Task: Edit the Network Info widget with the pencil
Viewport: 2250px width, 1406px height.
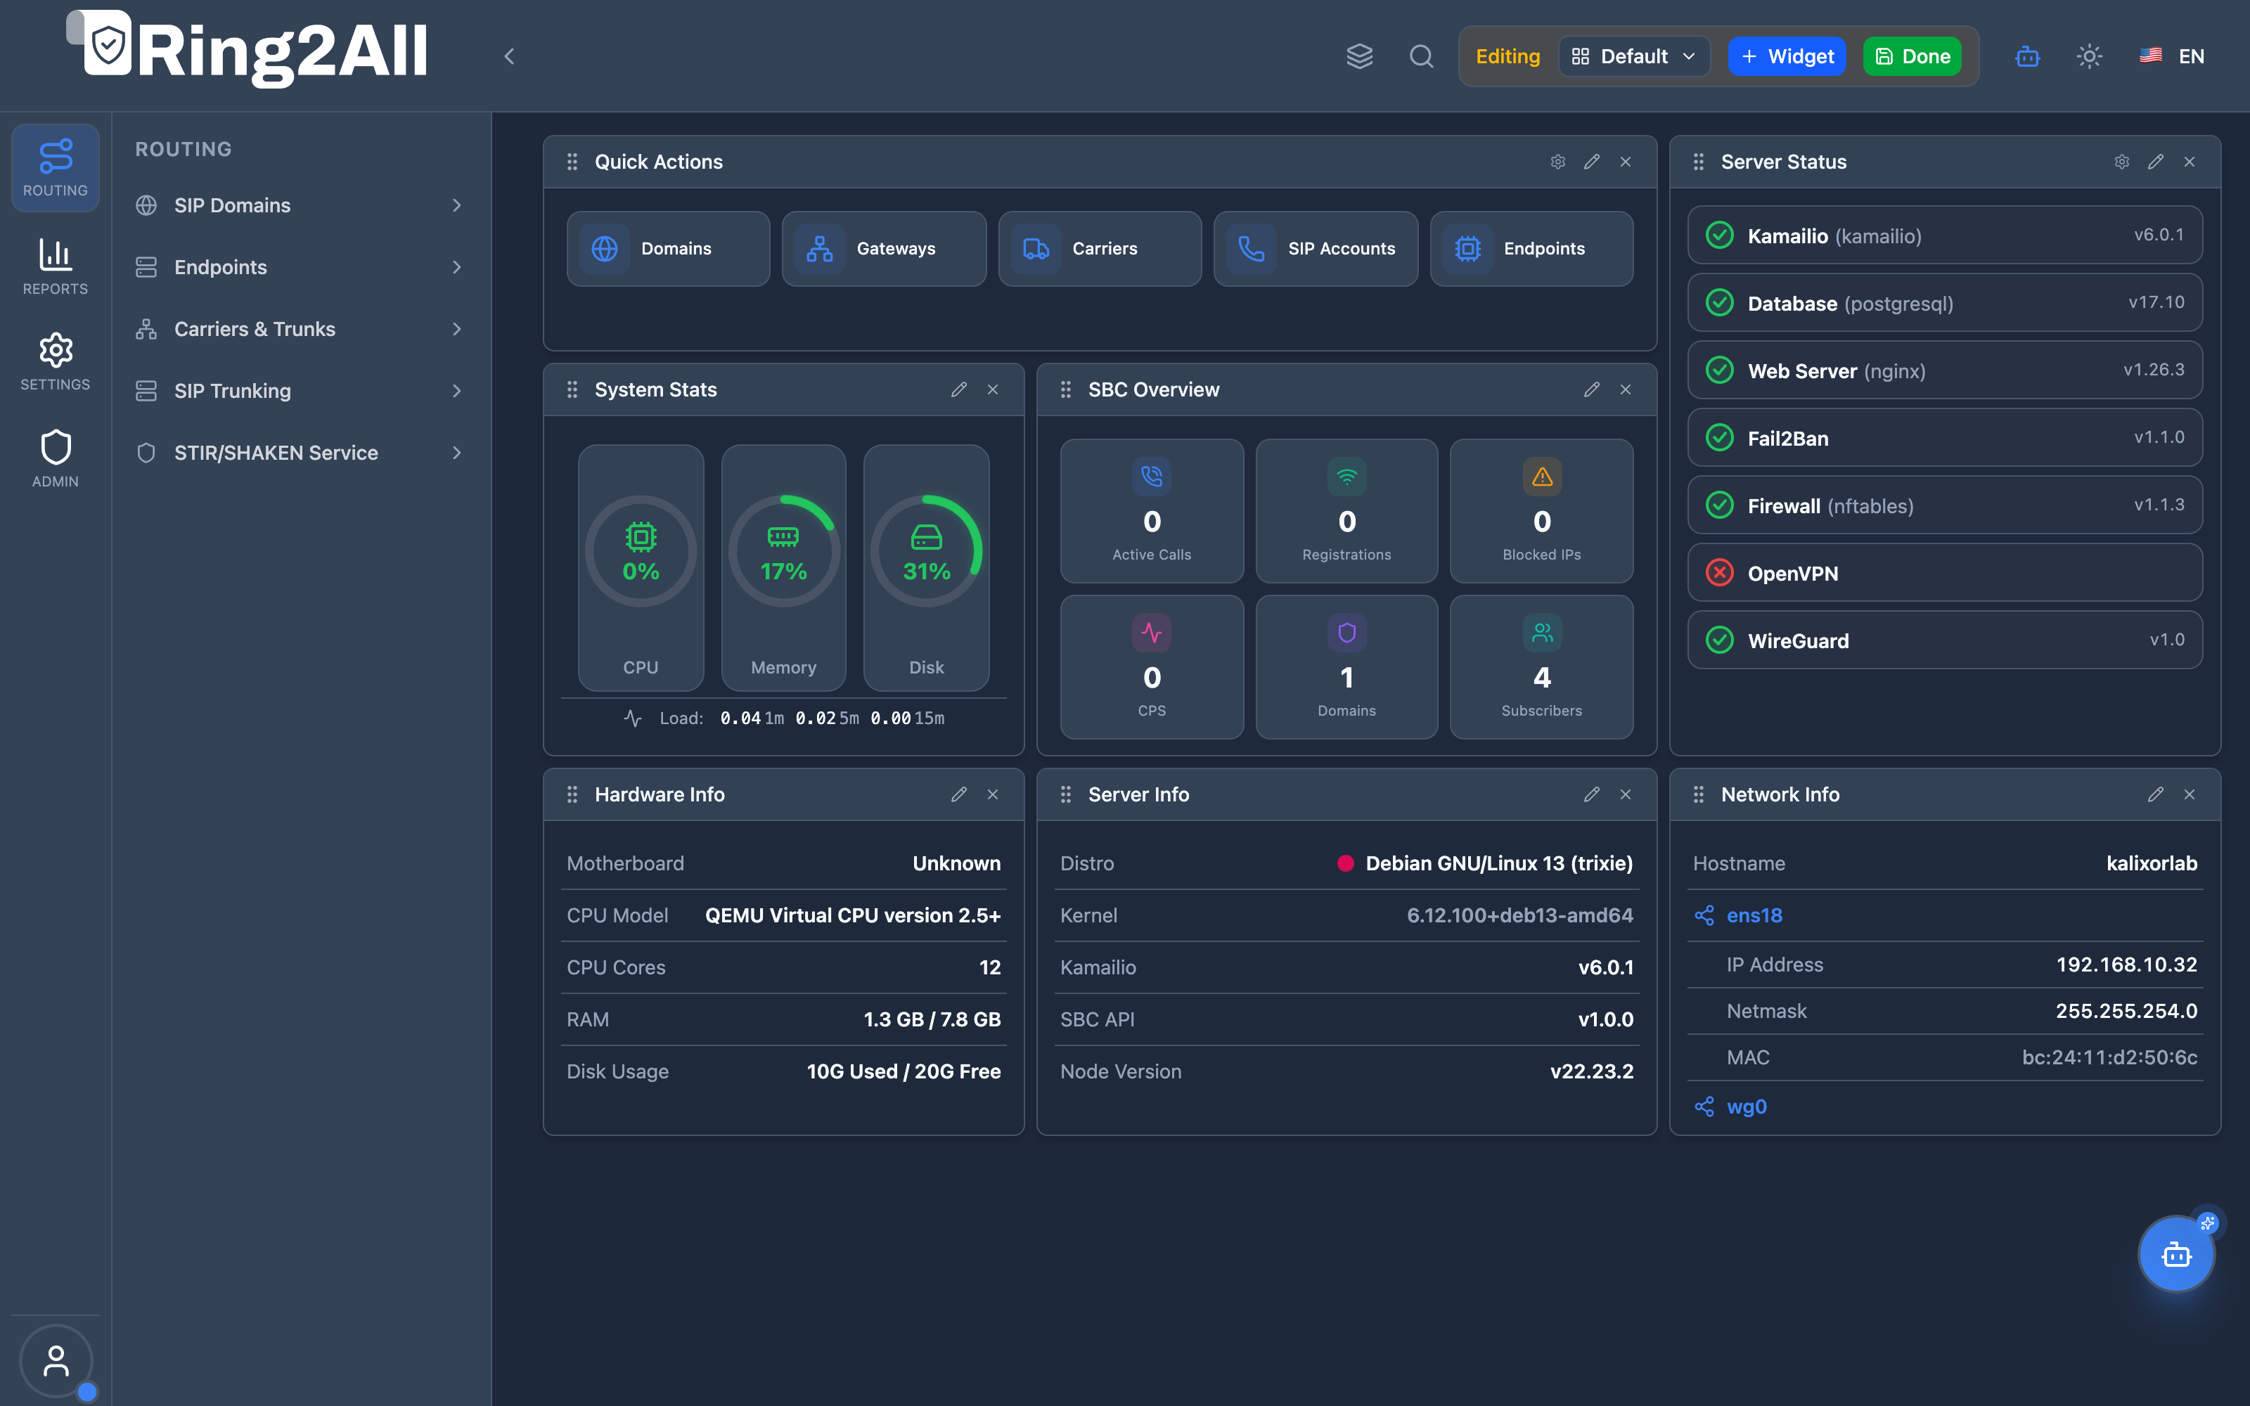Action: (2155, 794)
